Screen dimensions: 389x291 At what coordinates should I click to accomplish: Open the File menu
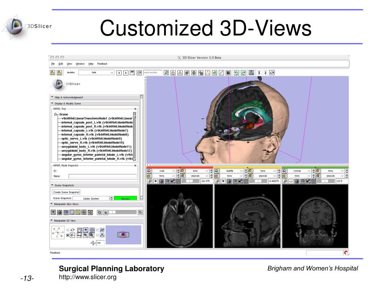[x=53, y=64]
